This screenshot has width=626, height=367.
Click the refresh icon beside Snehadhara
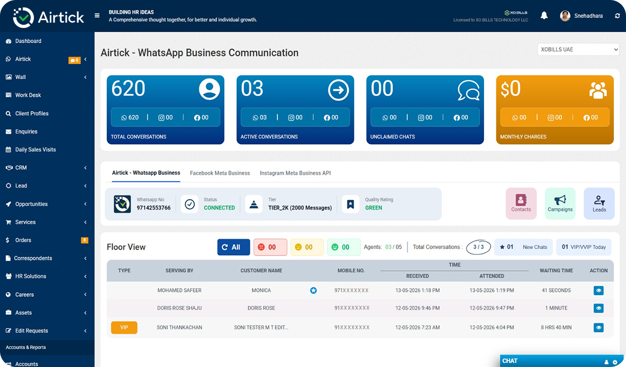tap(617, 16)
